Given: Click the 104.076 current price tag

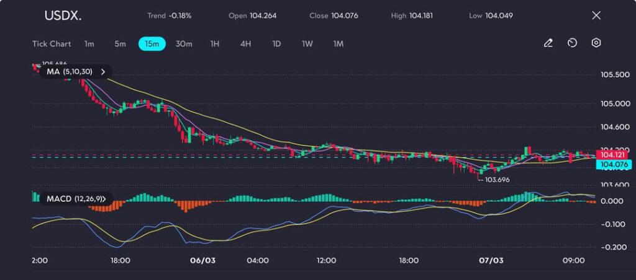Looking at the screenshot, I should tap(614, 165).
